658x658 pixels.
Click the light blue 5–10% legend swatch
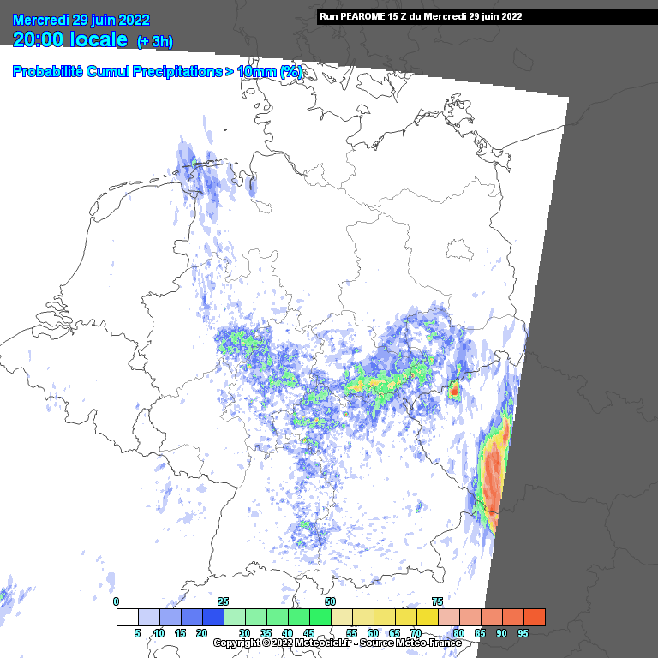tap(148, 617)
